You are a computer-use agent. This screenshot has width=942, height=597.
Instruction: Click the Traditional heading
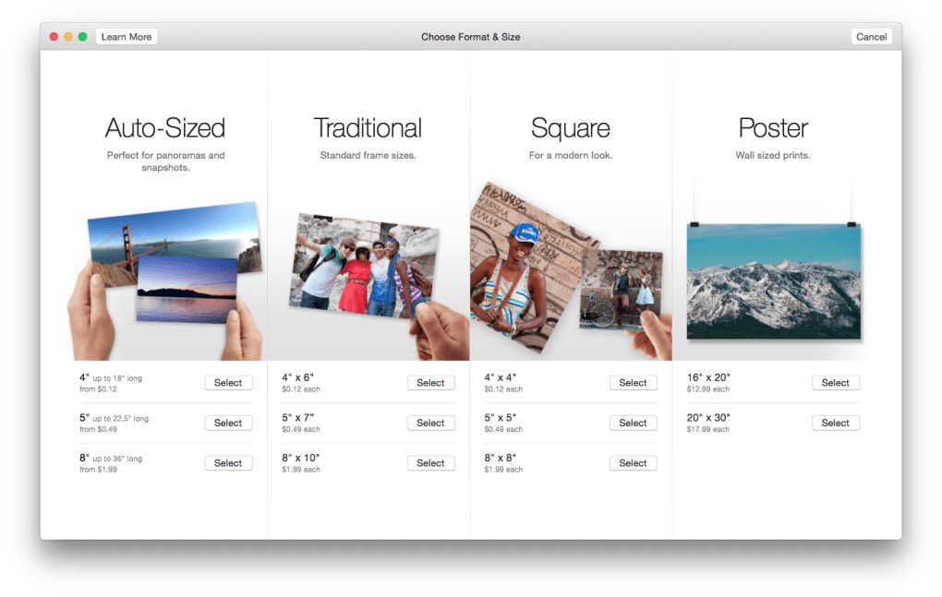pos(368,128)
